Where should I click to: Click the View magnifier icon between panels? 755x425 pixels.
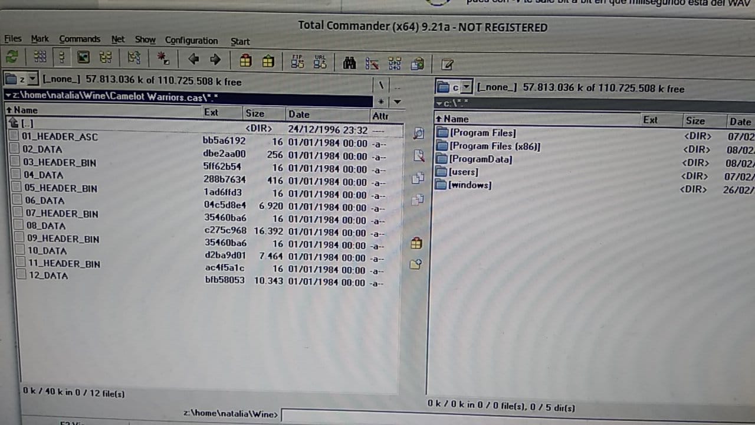[x=418, y=134]
